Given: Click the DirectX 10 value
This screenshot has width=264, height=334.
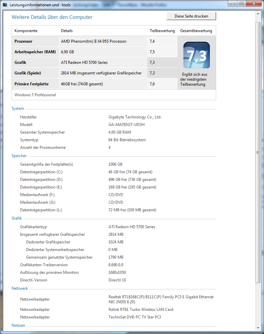Looking at the screenshot, I should [x=117, y=280].
